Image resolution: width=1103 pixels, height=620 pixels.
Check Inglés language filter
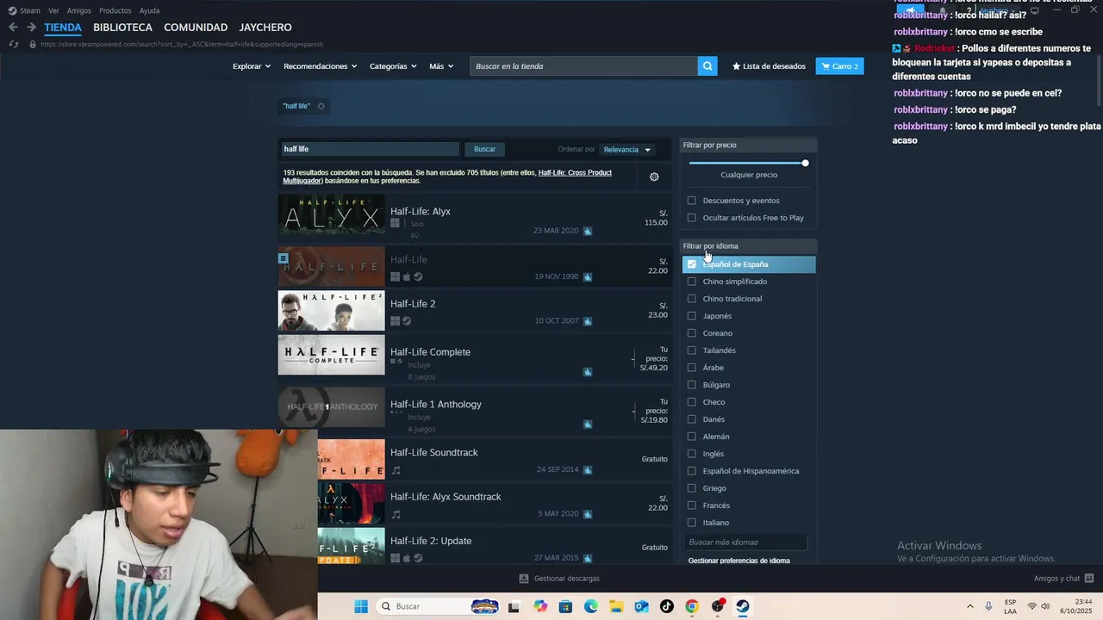(691, 454)
